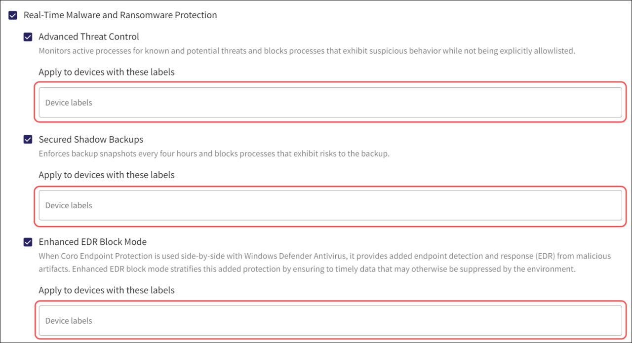
Task: Disable the Secured Shadow Backups checkbox
Action: tap(28, 140)
